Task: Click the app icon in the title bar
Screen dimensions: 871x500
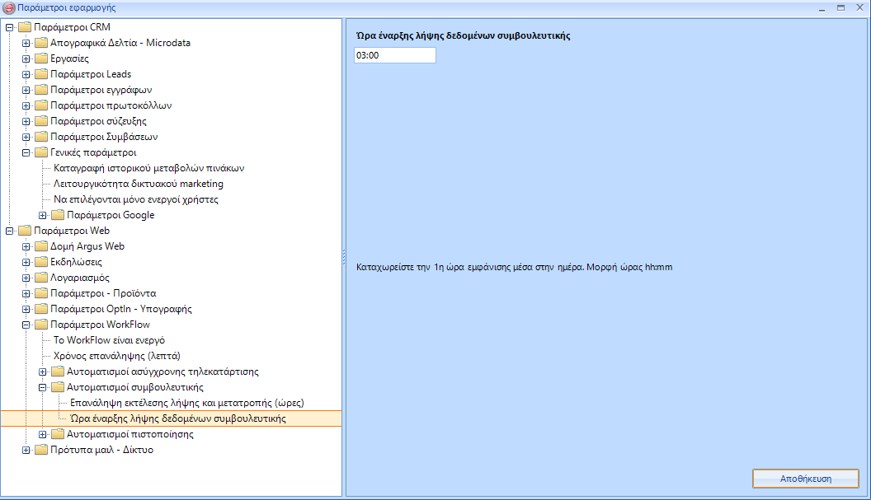Action: (9, 7)
